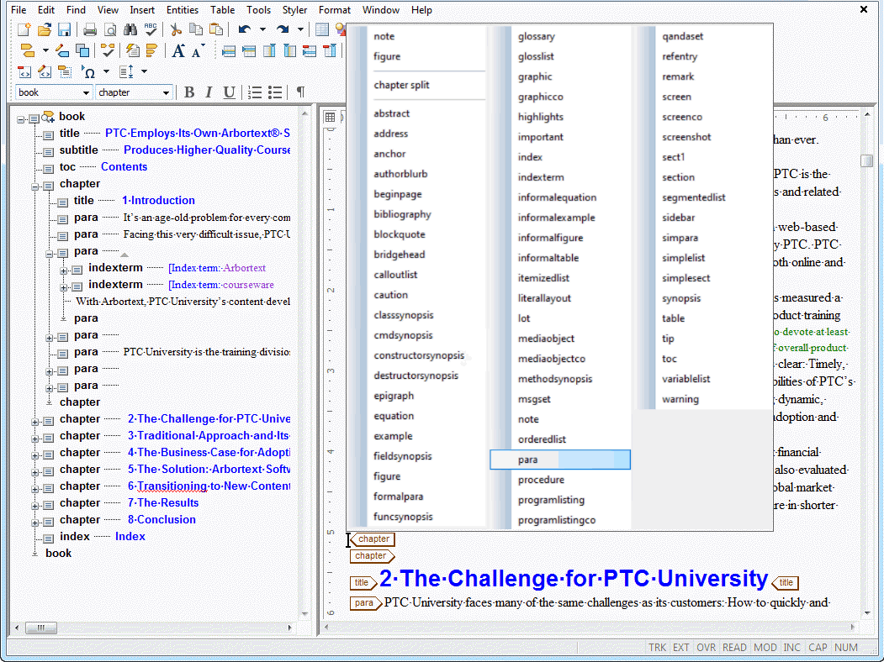
Task: Click the edit markup pencil code icon
Action: [45, 71]
